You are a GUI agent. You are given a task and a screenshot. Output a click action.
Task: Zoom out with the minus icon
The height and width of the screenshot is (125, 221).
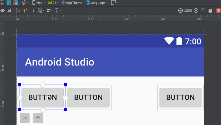[x=180, y=11]
